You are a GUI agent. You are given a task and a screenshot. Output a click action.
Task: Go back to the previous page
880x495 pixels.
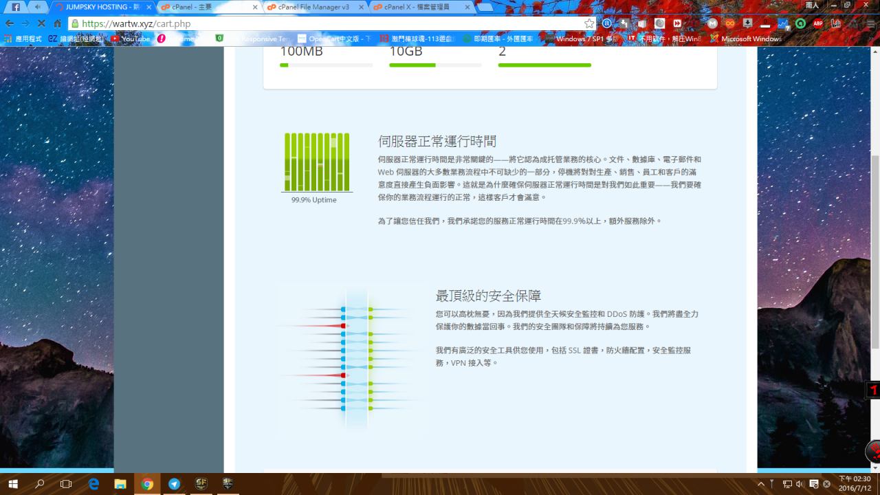[x=8, y=23]
